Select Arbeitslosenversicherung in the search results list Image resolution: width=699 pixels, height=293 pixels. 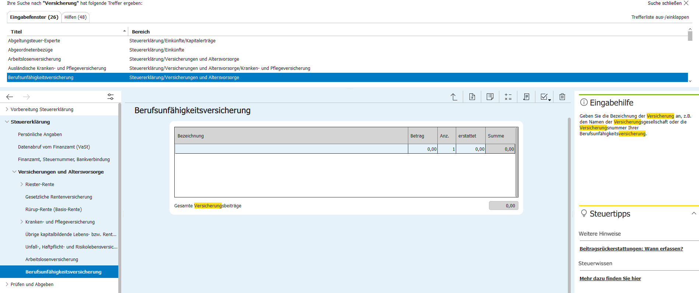pyautogui.click(x=34, y=59)
